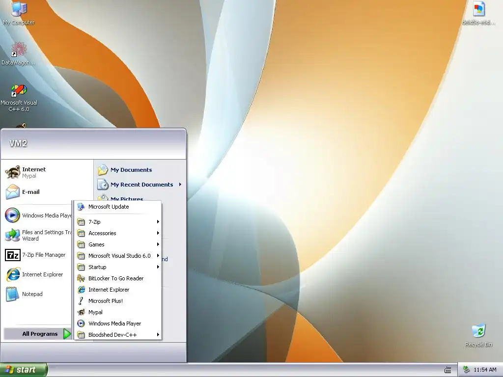Open Windows Media Player in the recent programs list
This screenshot has width=503, height=377.
38,215
